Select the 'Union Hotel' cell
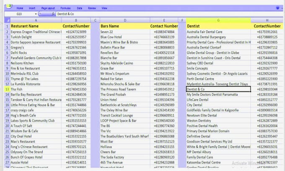The image size is (285, 171). (125, 100)
